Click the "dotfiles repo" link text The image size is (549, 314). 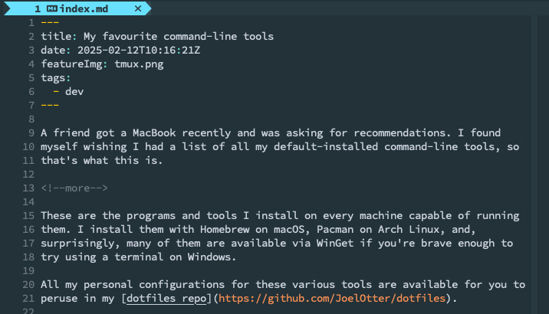(x=166, y=298)
